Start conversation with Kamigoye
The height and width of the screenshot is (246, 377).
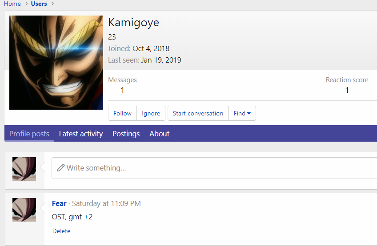pyautogui.click(x=198, y=113)
